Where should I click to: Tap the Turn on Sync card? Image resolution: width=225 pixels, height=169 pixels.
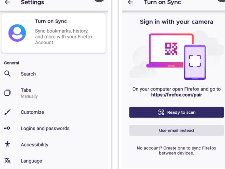click(54, 33)
